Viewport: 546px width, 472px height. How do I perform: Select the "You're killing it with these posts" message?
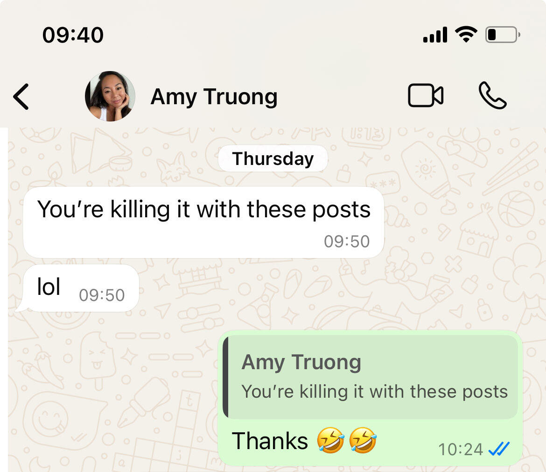[x=204, y=222]
